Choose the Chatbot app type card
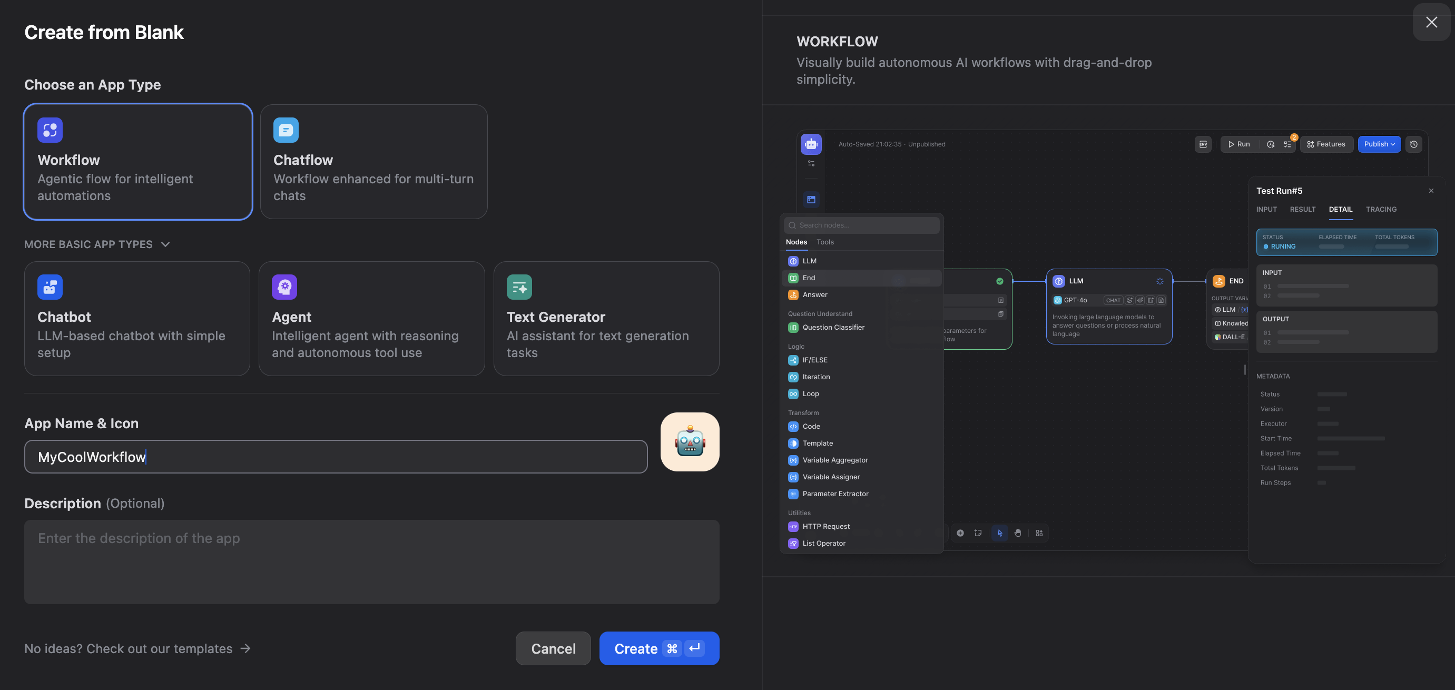 (137, 319)
